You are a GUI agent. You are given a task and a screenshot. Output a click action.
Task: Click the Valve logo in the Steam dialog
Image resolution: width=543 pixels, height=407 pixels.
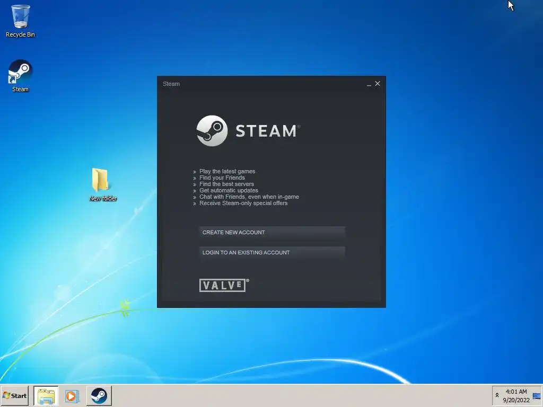click(x=224, y=285)
